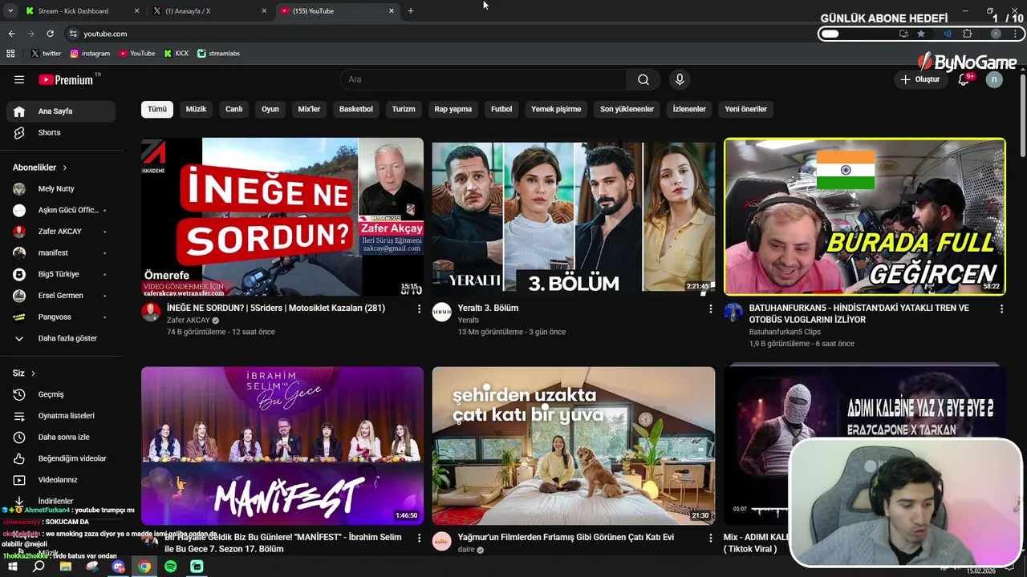Start voice search with the microphone
Screen dimensions: 1027x577
tap(680, 79)
